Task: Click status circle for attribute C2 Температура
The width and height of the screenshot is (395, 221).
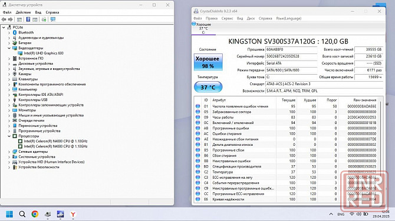Action: point(197,172)
